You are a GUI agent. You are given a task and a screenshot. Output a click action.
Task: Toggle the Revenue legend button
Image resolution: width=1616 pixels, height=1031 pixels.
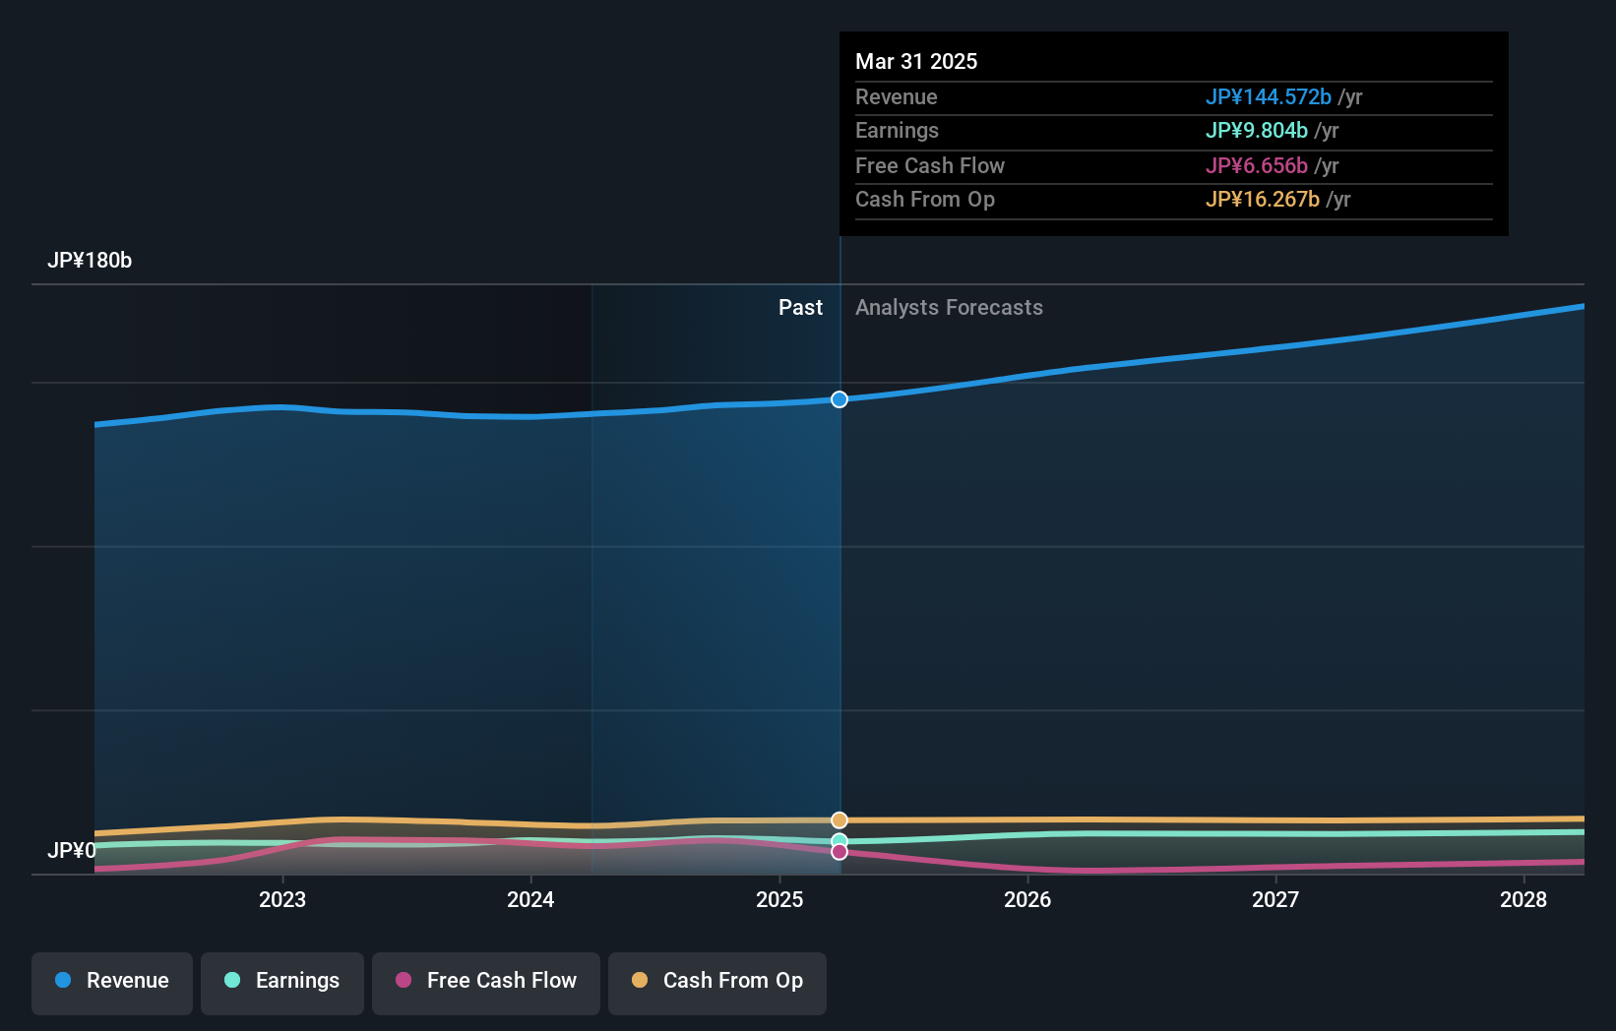coord(112,983)
